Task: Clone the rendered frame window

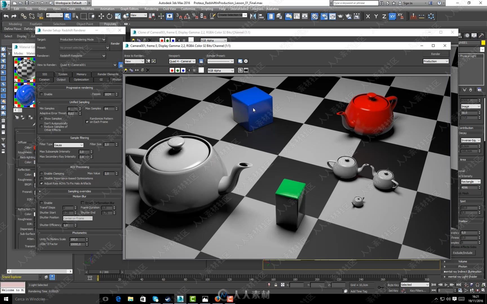Action: pyautogui.click(x=137, y=70)
